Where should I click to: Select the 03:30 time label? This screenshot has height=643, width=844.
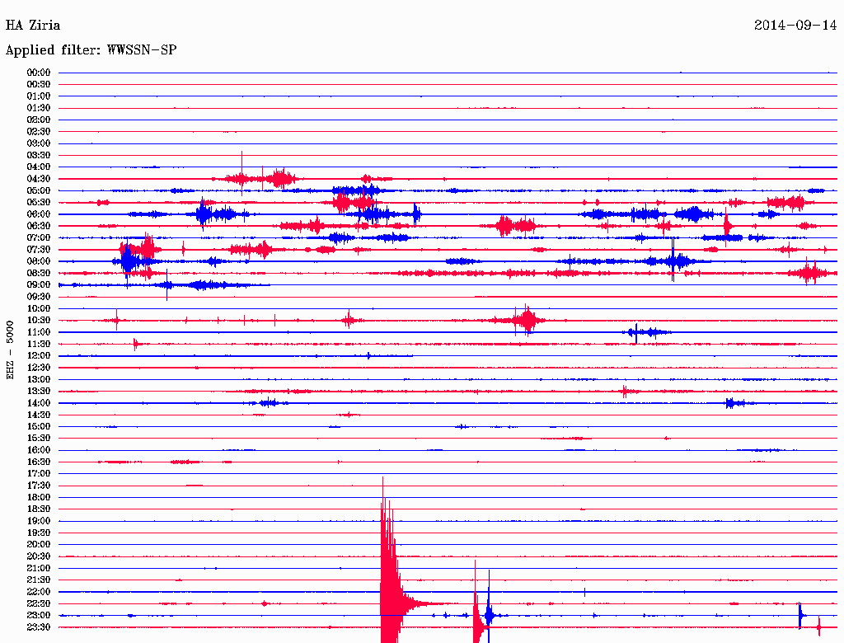point(39,155)
